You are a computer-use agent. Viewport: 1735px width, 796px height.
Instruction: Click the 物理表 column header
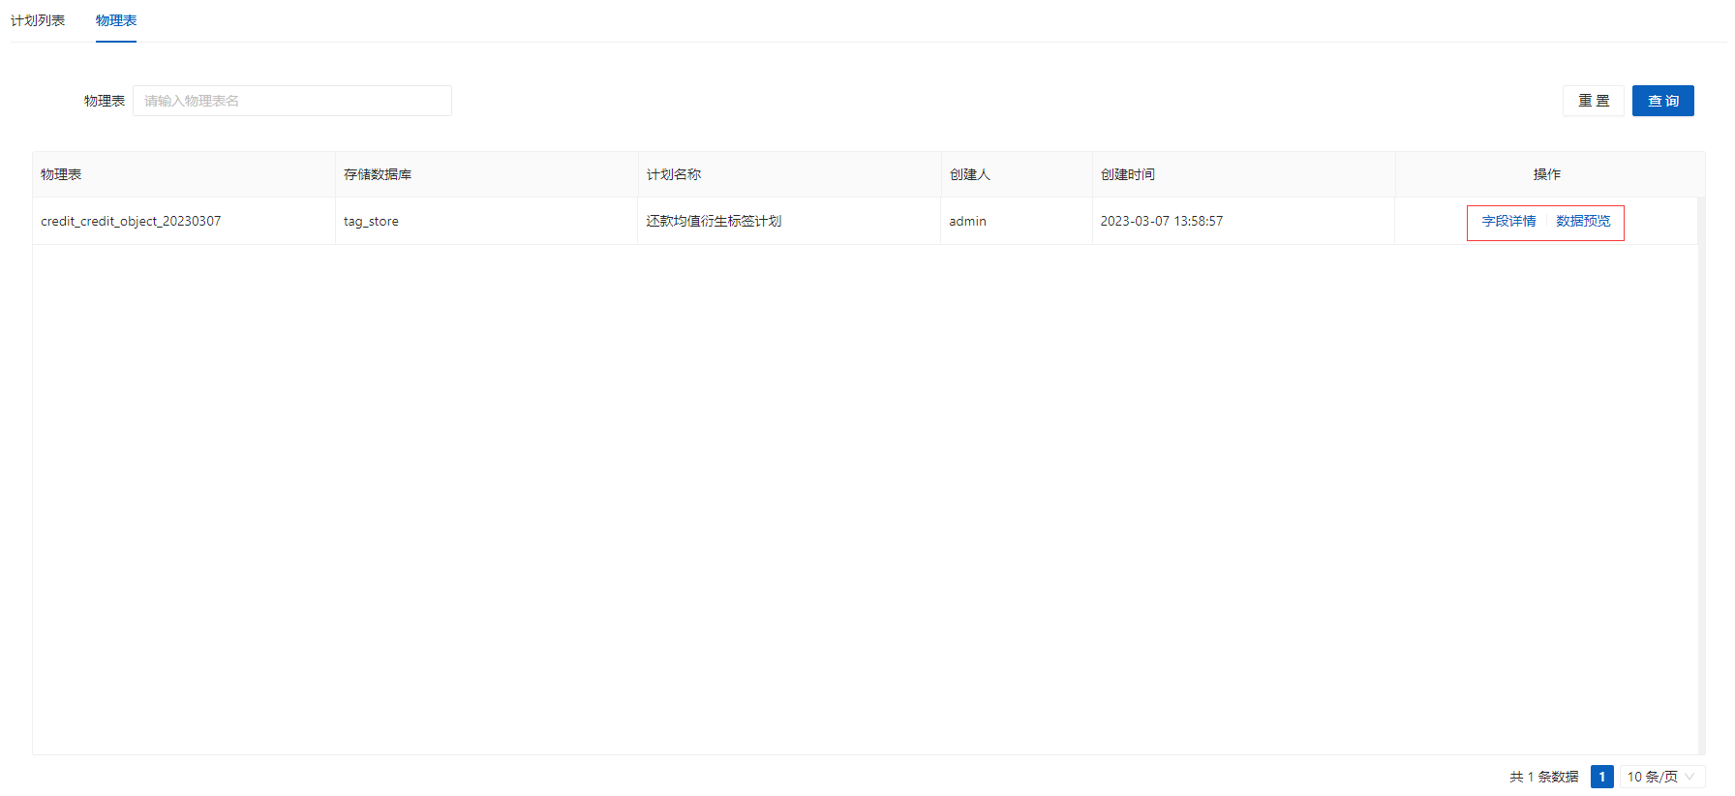click(x=61, y=174)
